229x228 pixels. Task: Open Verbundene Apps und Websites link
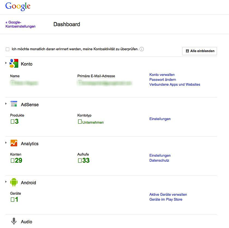[x=175, y=84]
